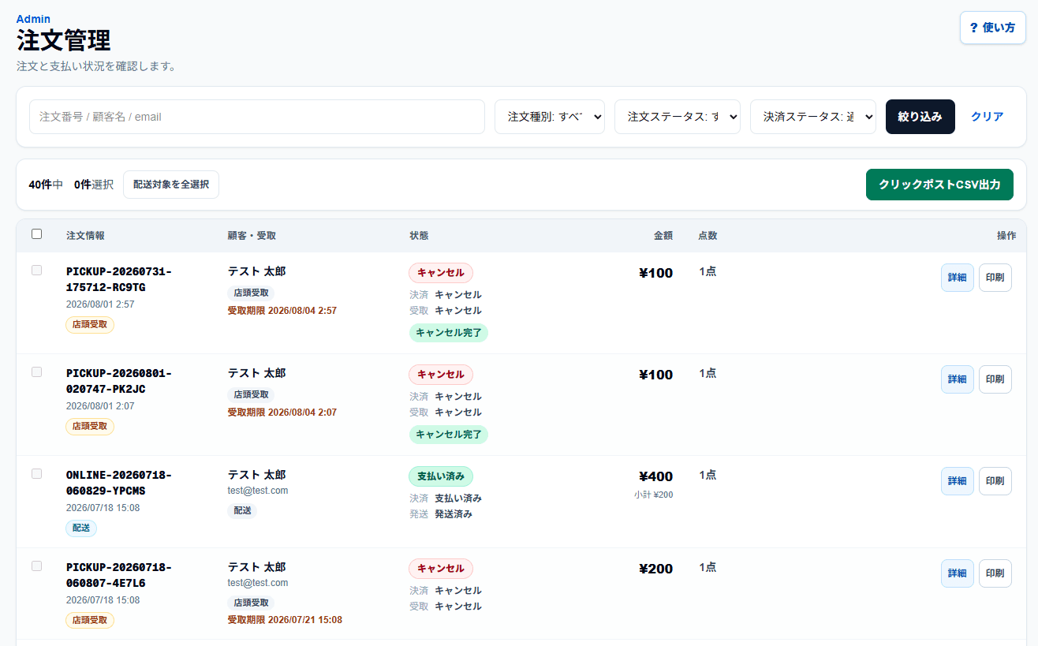Open the 使い方 help button

pos(992,28)
